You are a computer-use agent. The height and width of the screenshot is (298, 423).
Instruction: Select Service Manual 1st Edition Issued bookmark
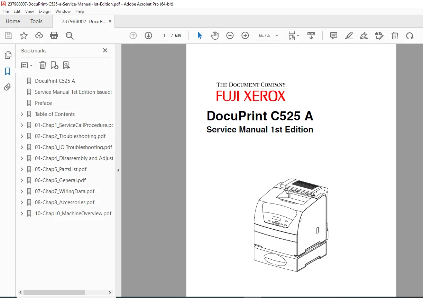73,92
